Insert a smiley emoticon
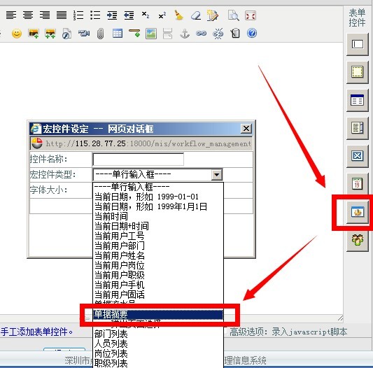 point(17,34)
